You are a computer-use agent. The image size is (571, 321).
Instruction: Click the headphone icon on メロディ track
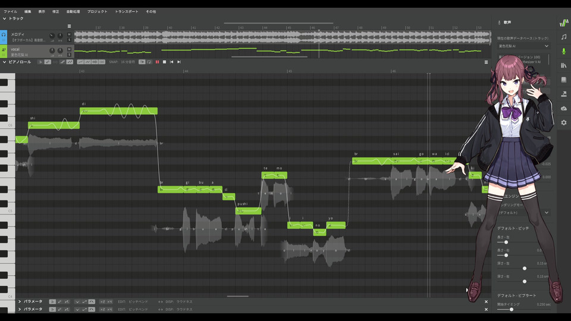(x=4, y=35)
